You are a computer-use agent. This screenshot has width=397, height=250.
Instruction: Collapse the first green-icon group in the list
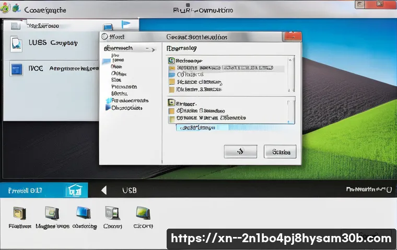click(171, 60)
